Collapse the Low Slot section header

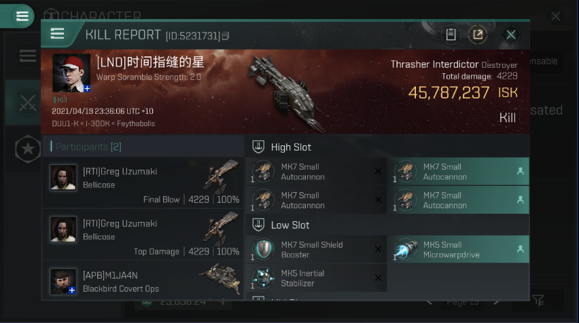click(x=387, y=225)
